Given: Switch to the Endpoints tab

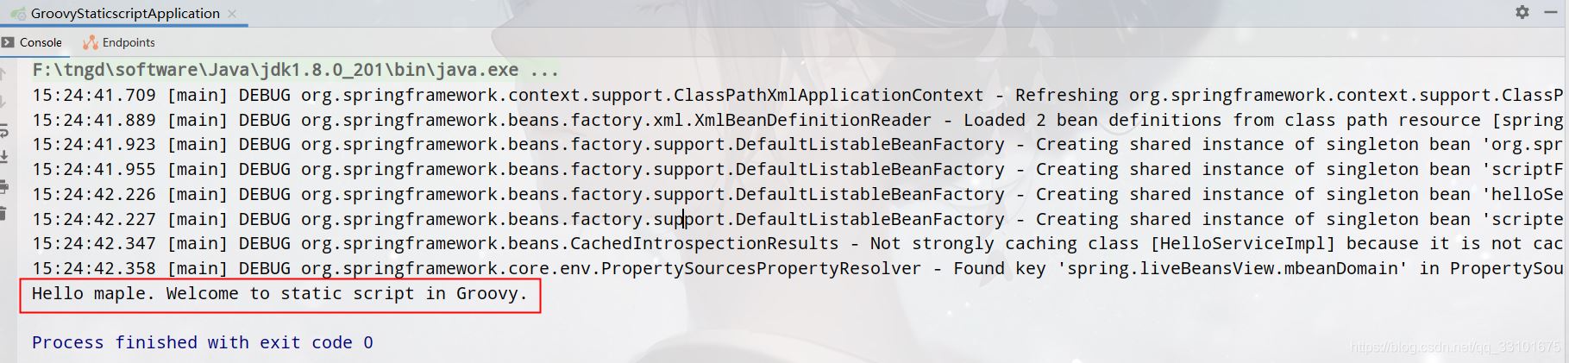Looking at the screenshot, I should pyautogui.click(x=128, y=42).
